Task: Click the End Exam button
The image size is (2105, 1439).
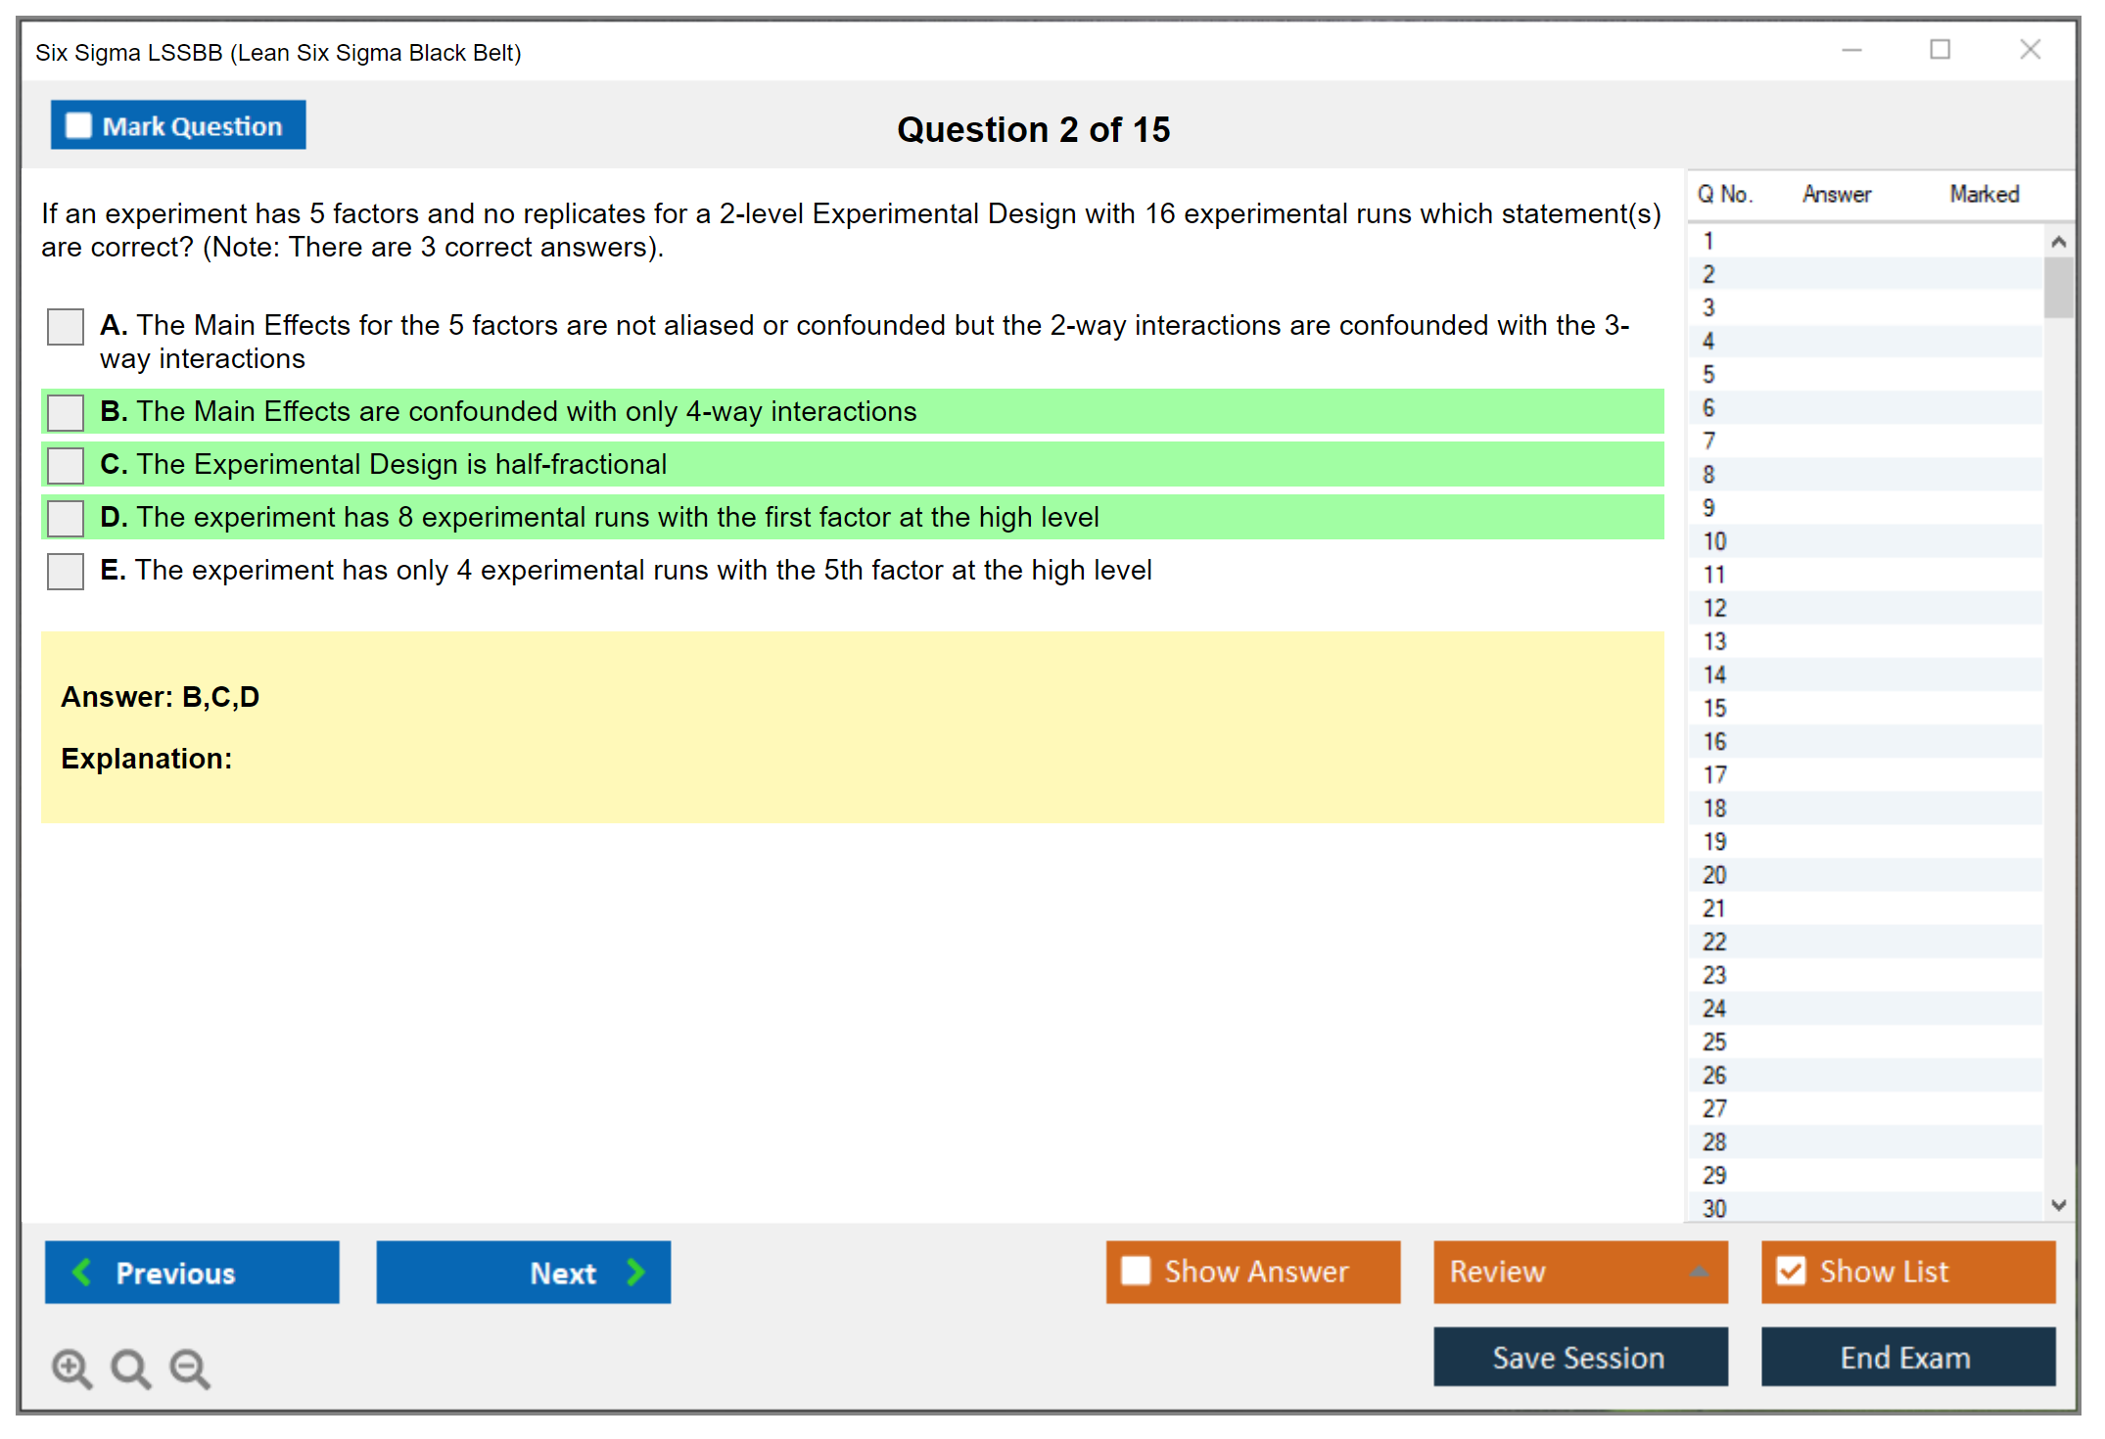Action: click(x=1906, y=1357)
